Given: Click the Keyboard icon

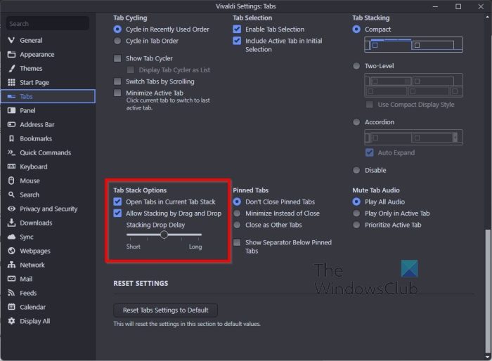Looking at the screenshot, I should 11,166.
